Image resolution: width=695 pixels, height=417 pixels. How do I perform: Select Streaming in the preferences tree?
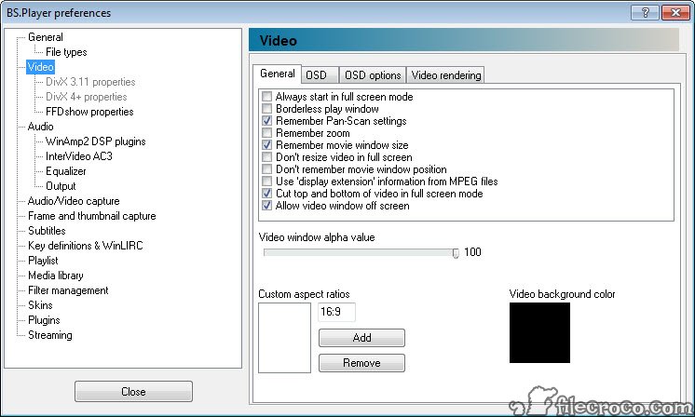click(49, 335)
